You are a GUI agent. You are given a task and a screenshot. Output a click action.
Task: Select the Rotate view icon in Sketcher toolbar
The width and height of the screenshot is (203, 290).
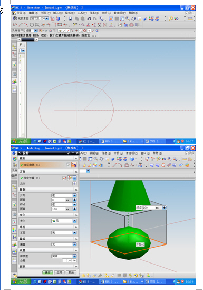point(133,19)
